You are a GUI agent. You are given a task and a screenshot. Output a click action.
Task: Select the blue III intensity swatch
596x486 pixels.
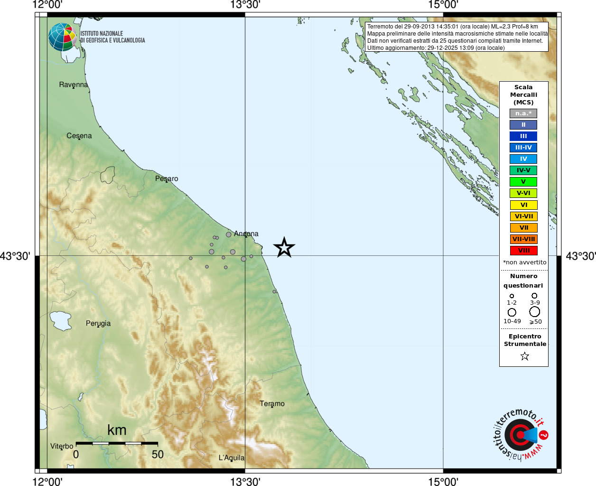click(523, 136)
